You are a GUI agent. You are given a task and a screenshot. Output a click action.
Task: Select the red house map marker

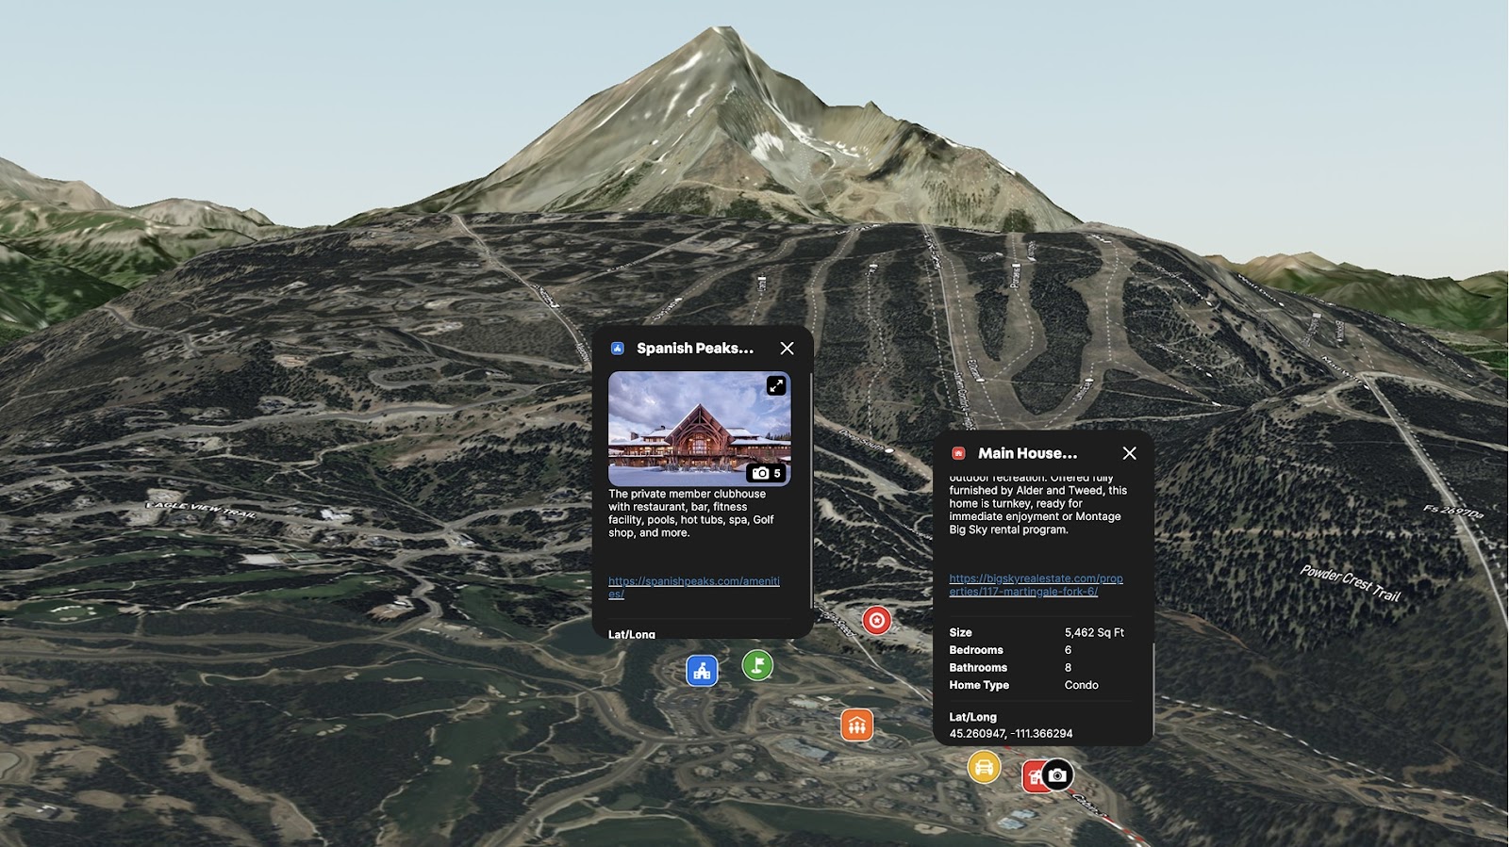click(1034, 776)
